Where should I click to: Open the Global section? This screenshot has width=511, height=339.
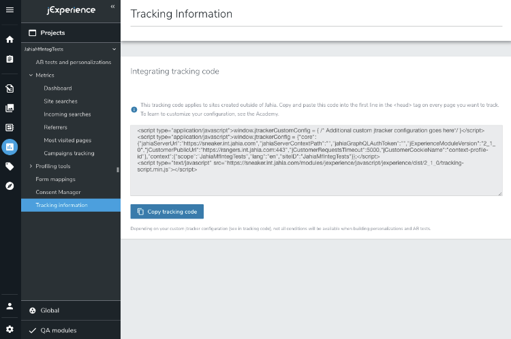click(71, 310)
